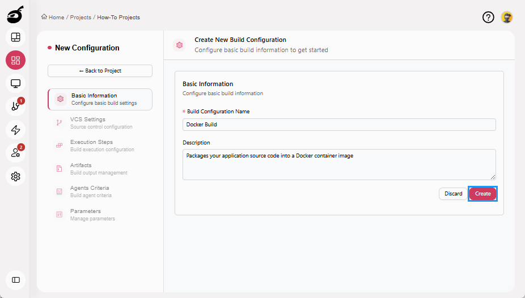The width and height of the screenshot is (525, 298).
Task: Click the VCS Settings branch icon
Action: [60, 123]
